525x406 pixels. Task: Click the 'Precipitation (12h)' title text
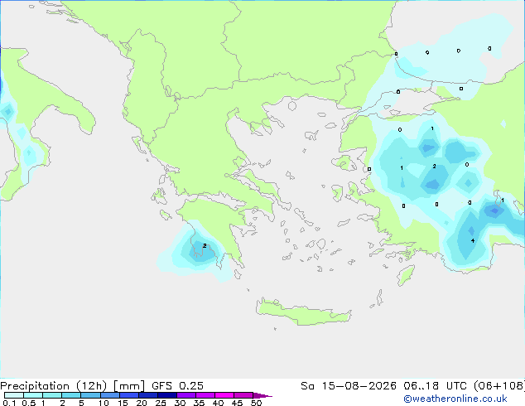pos(54,386)
